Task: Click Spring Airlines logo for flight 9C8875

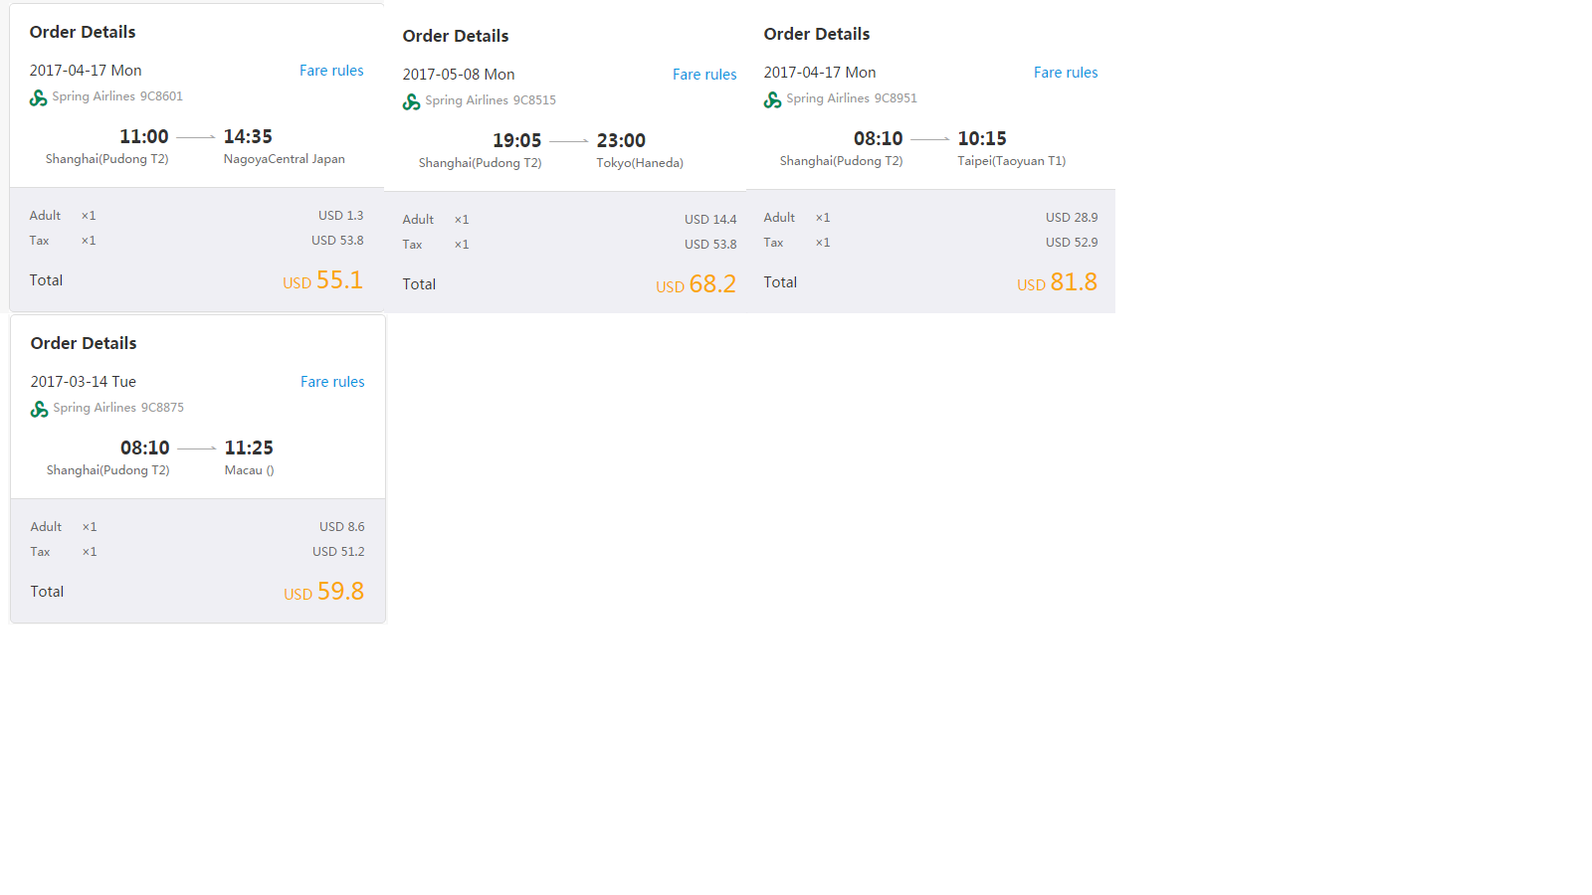Action: click(x=40, y=409)
